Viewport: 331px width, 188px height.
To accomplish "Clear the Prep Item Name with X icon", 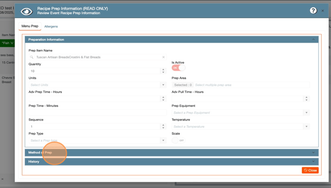I will point(164,57).
